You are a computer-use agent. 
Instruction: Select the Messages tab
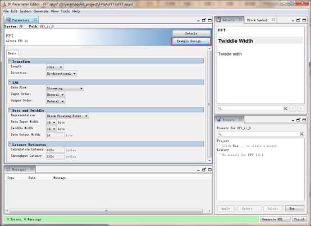(x=19, y=169)
